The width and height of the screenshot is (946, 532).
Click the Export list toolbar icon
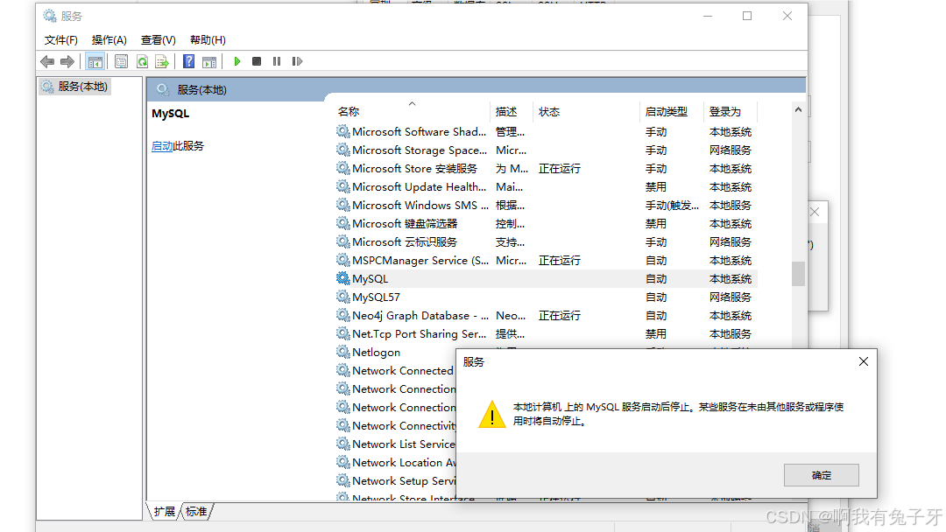(162, 61)
